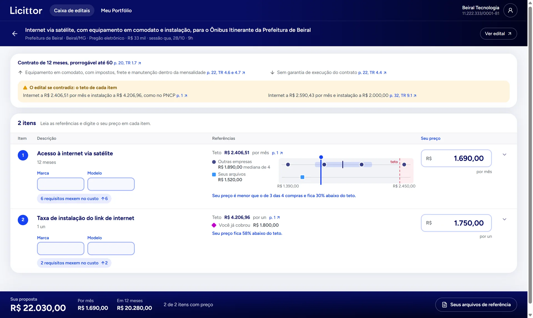This screenshot has width=533, height=318.
Task: Expand item 1 details chevron
Action: 504,155
